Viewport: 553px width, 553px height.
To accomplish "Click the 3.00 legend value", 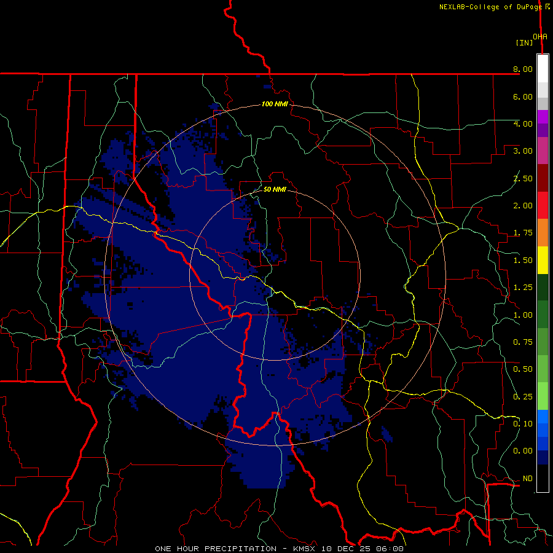I will click(523, 151).
